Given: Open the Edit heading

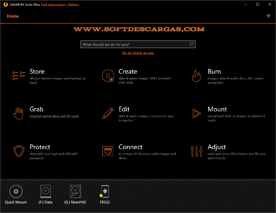Looking at the screenshot, I should pos(124,109).
